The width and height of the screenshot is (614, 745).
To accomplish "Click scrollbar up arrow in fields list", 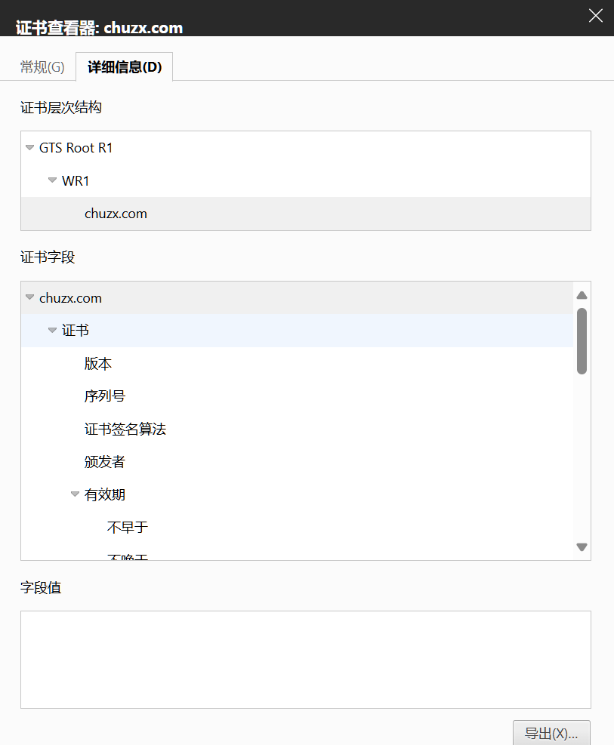I will (x=582, y=295).
